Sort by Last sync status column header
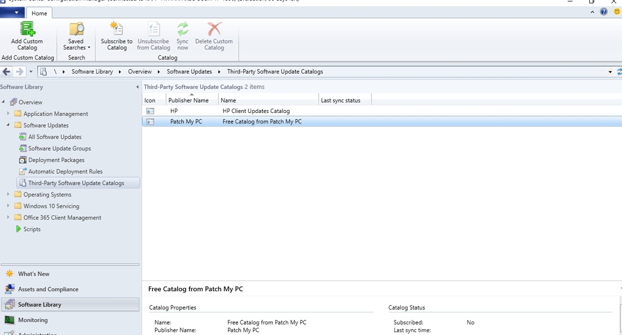 [345, 100]
